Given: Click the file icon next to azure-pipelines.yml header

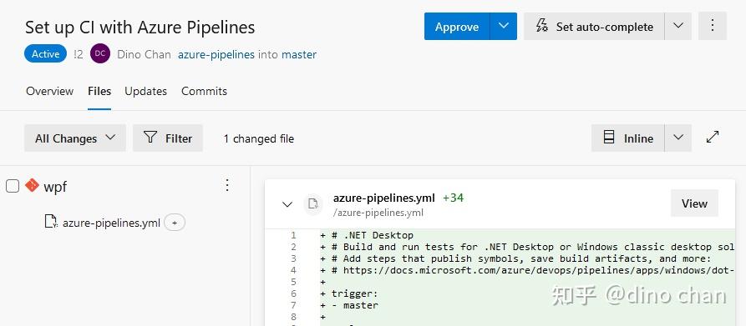Looking at the screenshot, I should (x=313, y=204).
